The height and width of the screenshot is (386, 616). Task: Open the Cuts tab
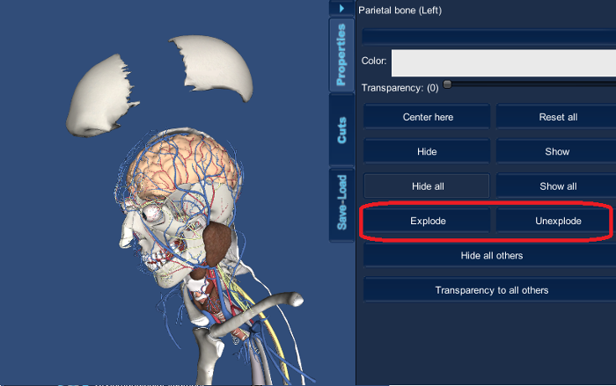[341, 130]
